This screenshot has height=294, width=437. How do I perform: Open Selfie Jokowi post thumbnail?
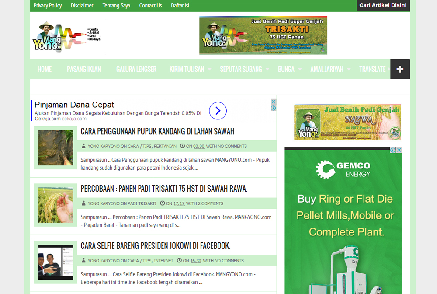tap(55, 262)
